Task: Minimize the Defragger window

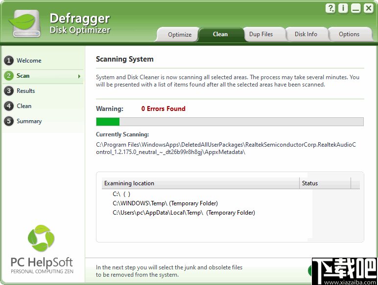Action: [355, 8]
